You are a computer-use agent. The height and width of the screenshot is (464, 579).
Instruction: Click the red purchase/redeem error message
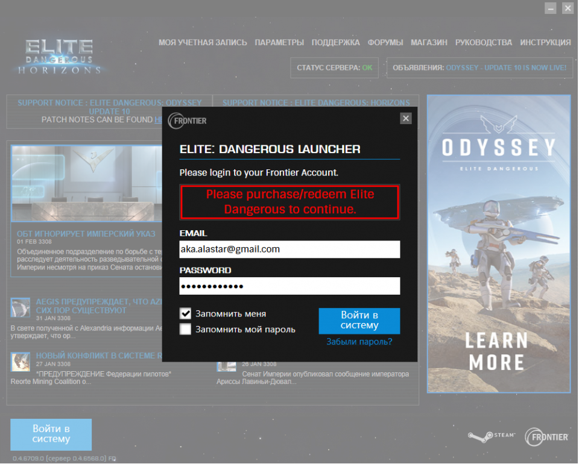(289, 202)
